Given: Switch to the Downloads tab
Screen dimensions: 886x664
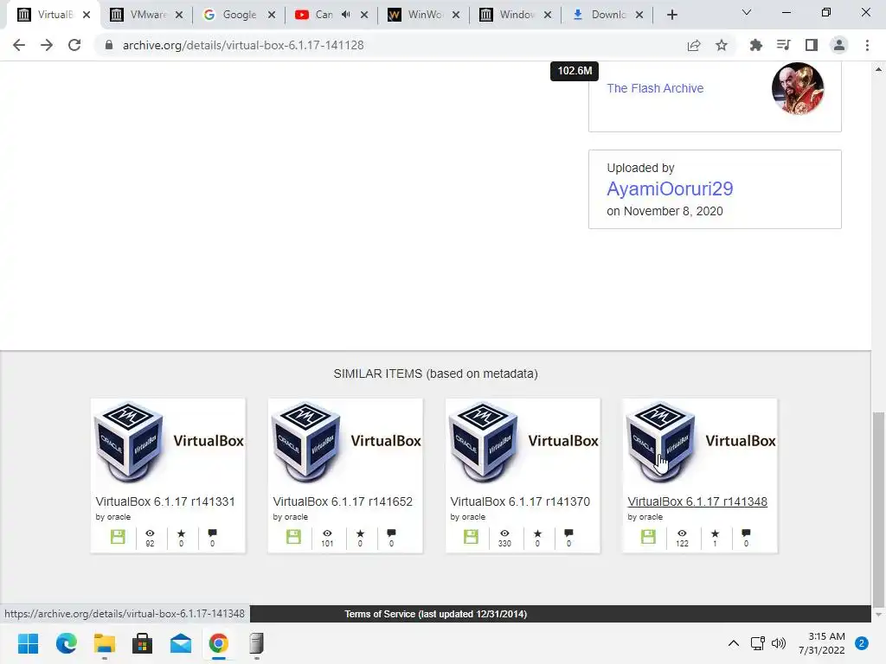Looking at the screenshot, I should [x=608, y=15].
